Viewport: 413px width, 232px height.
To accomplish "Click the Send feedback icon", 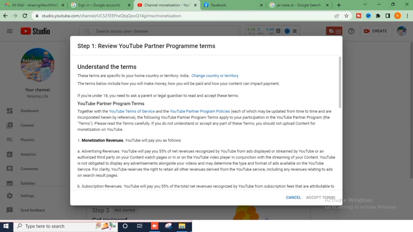I will (x=10, y=210).
